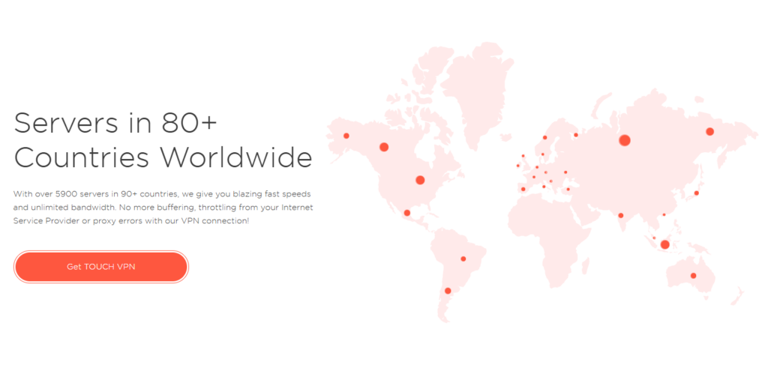Choose the India server dot
Viewport: 768px width, 383px height.
click(x=621, y=216)
